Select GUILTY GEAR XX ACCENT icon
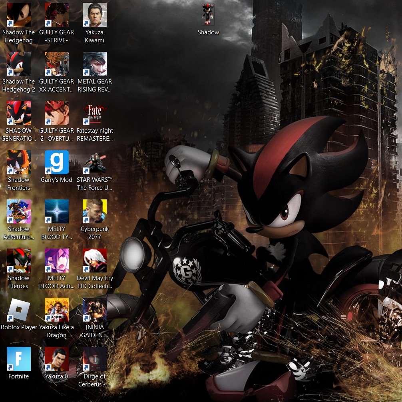 (x=56, y=64)
